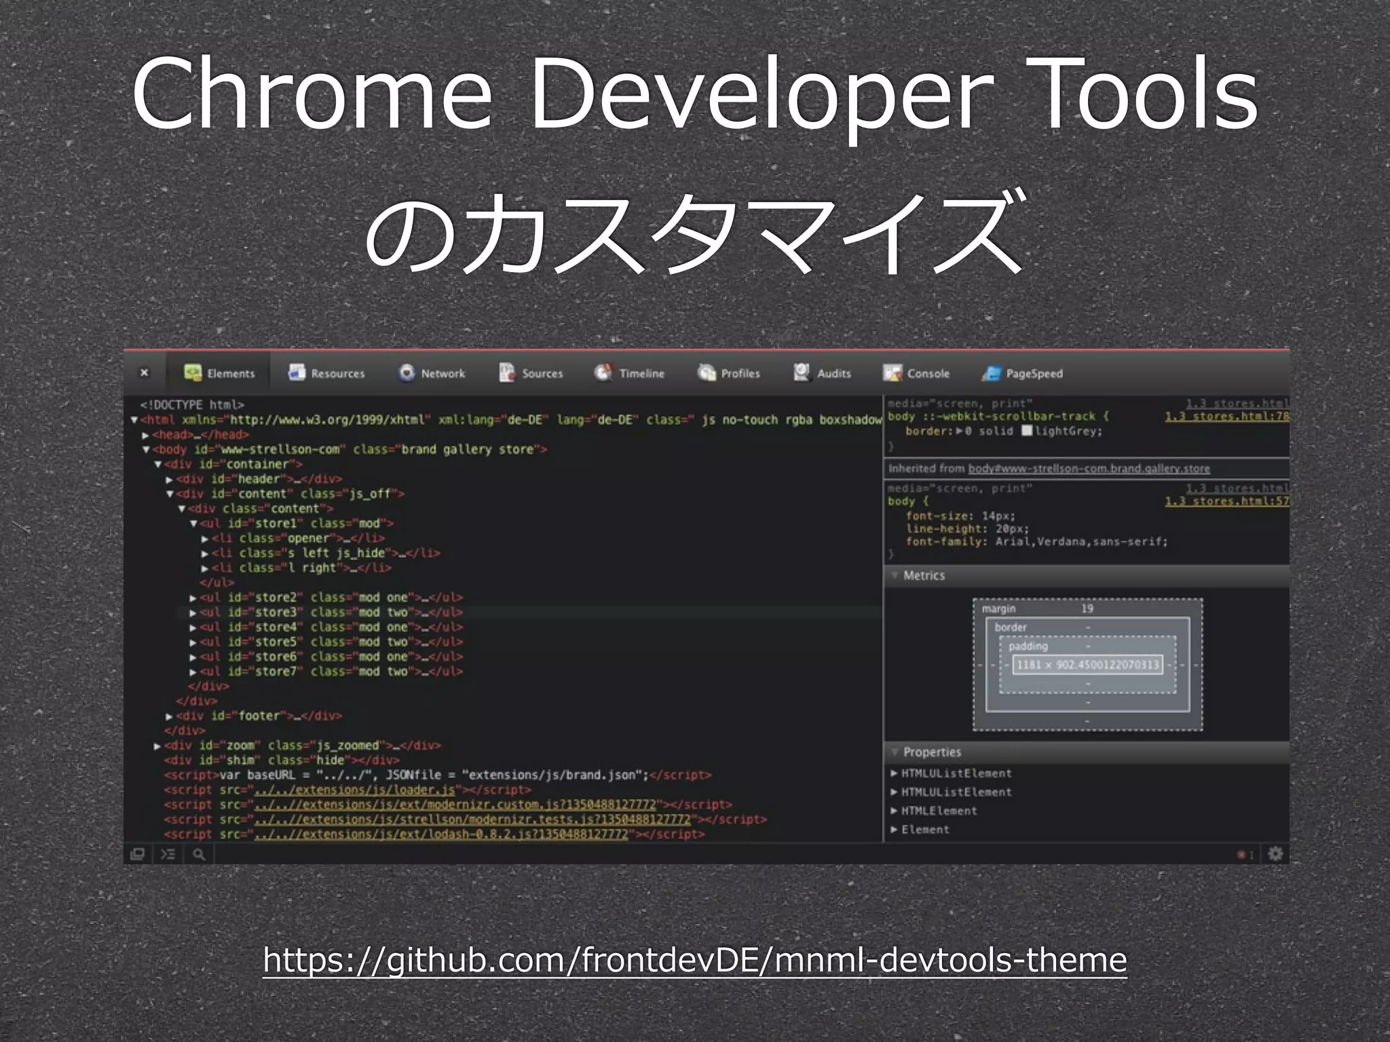Click the red error count indicator
This screenshot has height=1042, width=1390.
tap(1245, 855)
